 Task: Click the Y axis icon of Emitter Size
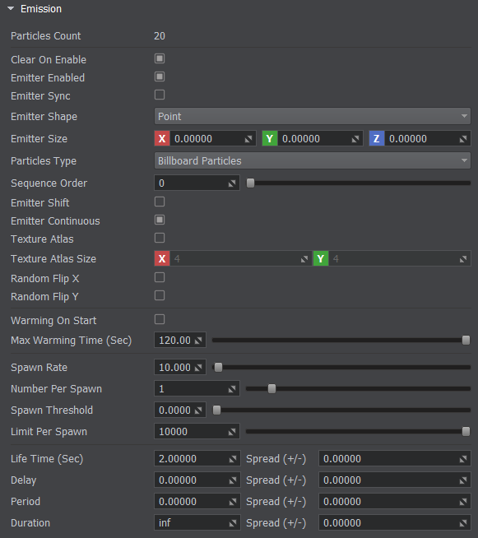(x=270, y=139)
